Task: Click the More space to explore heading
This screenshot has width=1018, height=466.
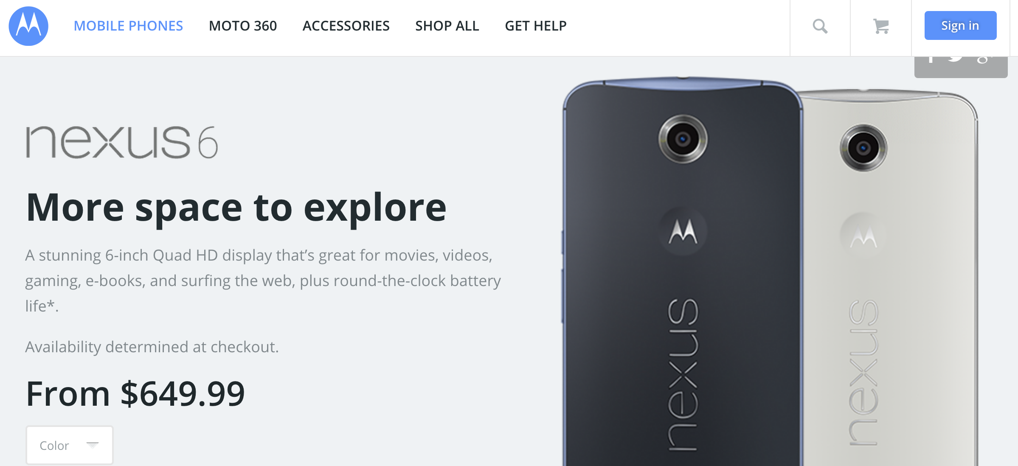Action: point(236,208)
